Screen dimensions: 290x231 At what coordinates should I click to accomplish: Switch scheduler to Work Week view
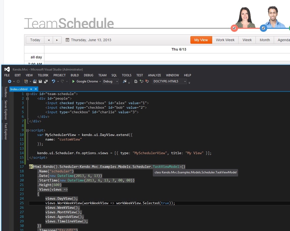225,40
